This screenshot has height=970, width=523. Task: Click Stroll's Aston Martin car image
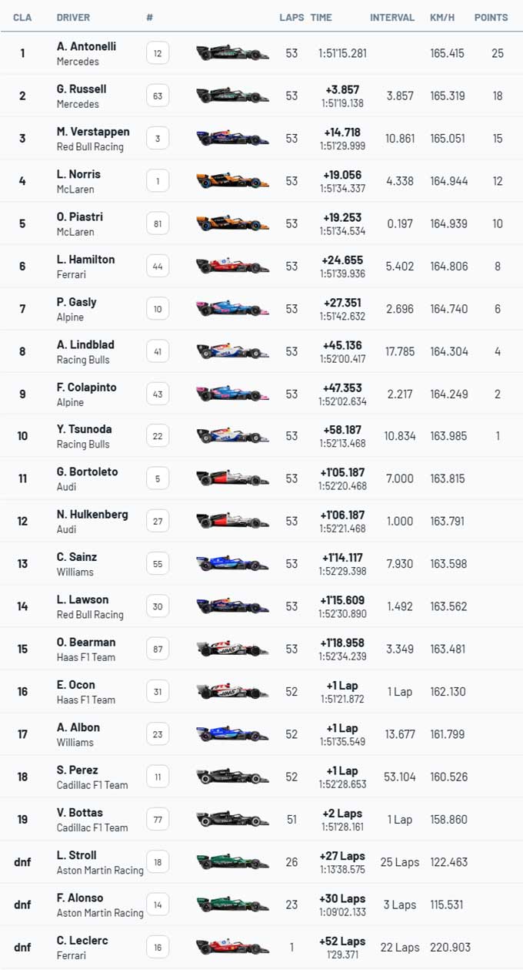click(233, 862)
